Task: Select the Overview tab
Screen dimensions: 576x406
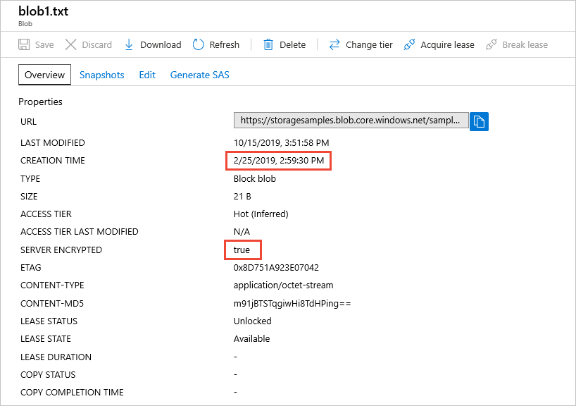Action: (44, 74)
